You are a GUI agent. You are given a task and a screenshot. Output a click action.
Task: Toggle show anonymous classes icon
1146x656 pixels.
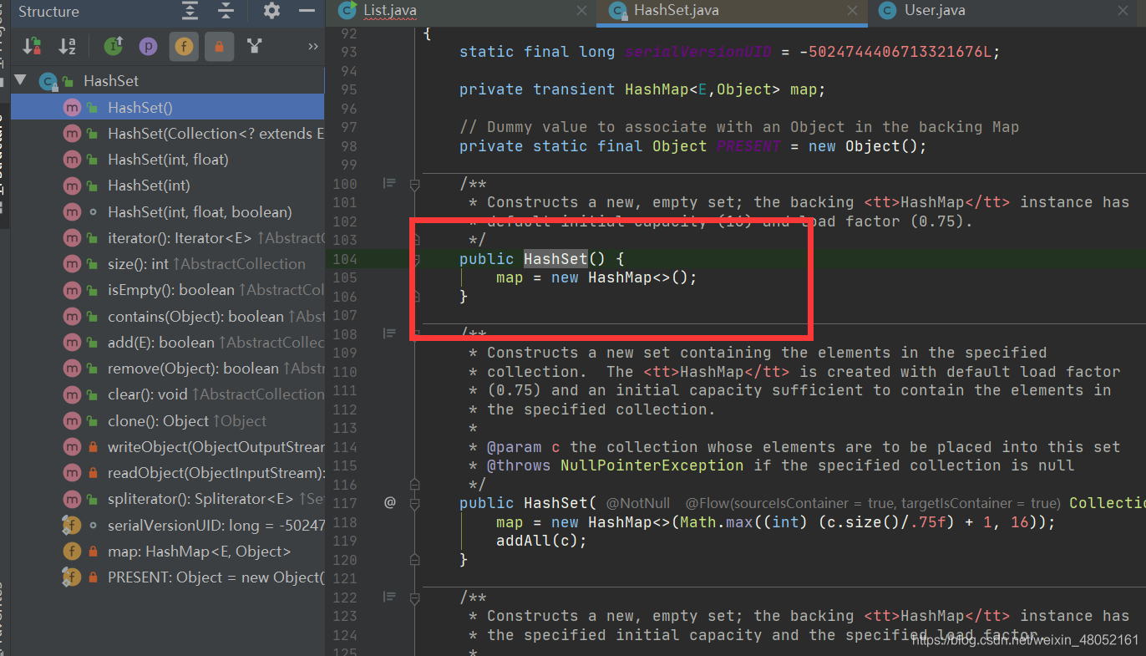[x=254, y=47]
